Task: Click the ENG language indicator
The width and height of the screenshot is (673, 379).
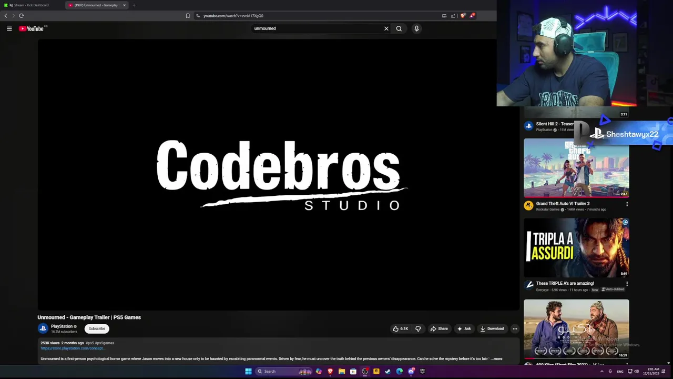Action: click(620, 371)
